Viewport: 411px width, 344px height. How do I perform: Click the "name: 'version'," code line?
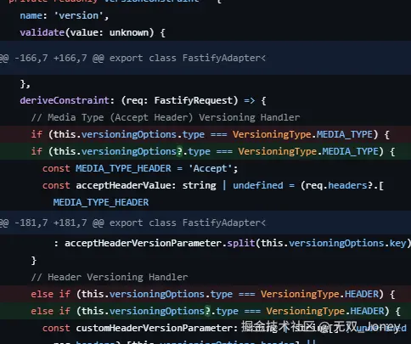pos(65,15)
